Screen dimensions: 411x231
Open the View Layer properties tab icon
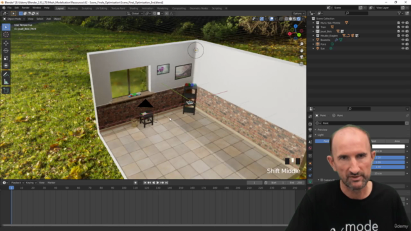pyautogui.click(x=310, y=136)
